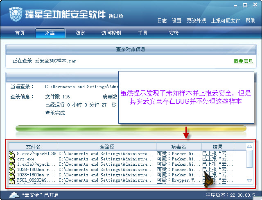Switch to the 工具 tab
Image resolution: width=262 pixels, height=200 pixels.
(142, 33)
